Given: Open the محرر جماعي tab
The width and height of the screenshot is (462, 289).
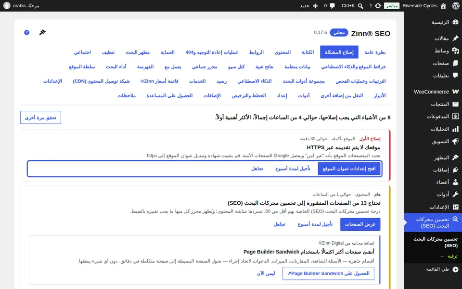Looking at the screenshot, I should pos(205,66).
